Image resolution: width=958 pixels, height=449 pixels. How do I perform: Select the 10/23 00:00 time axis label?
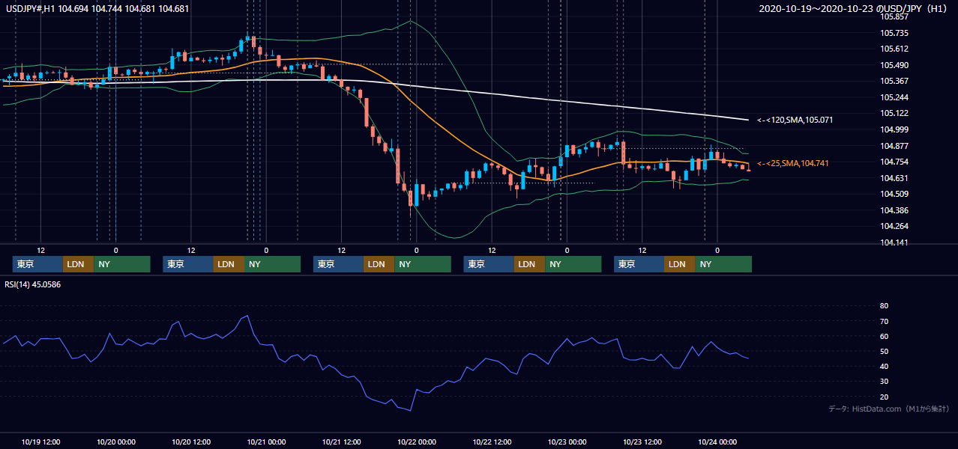point(567,442)
